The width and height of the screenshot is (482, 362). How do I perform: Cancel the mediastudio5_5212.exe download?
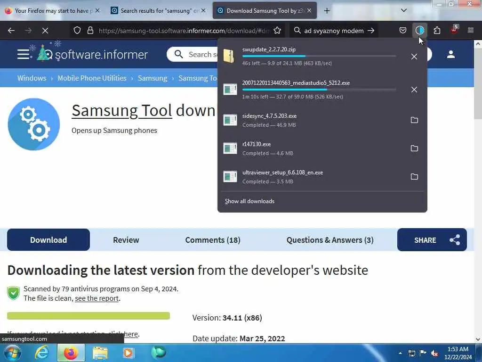414,90
